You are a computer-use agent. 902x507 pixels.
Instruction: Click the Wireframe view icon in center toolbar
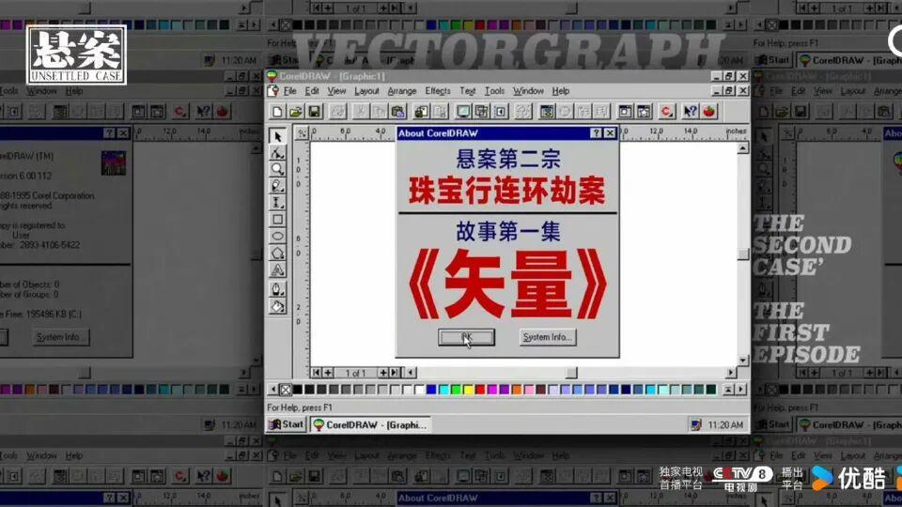tap(481, 112)
